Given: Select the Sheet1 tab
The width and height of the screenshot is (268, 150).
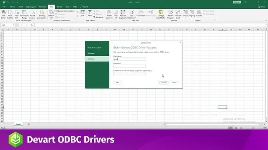Looking at the screenshot, I should (18, 124).
